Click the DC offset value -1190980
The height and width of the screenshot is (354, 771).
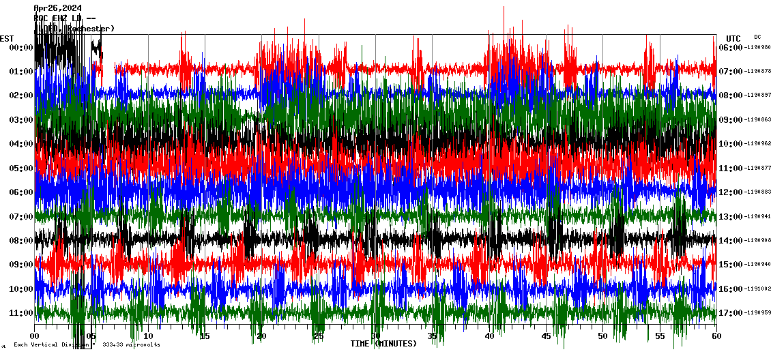pos(758,48)
